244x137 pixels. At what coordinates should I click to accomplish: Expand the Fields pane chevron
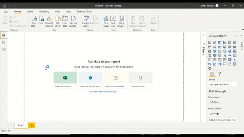coord(242,35)
